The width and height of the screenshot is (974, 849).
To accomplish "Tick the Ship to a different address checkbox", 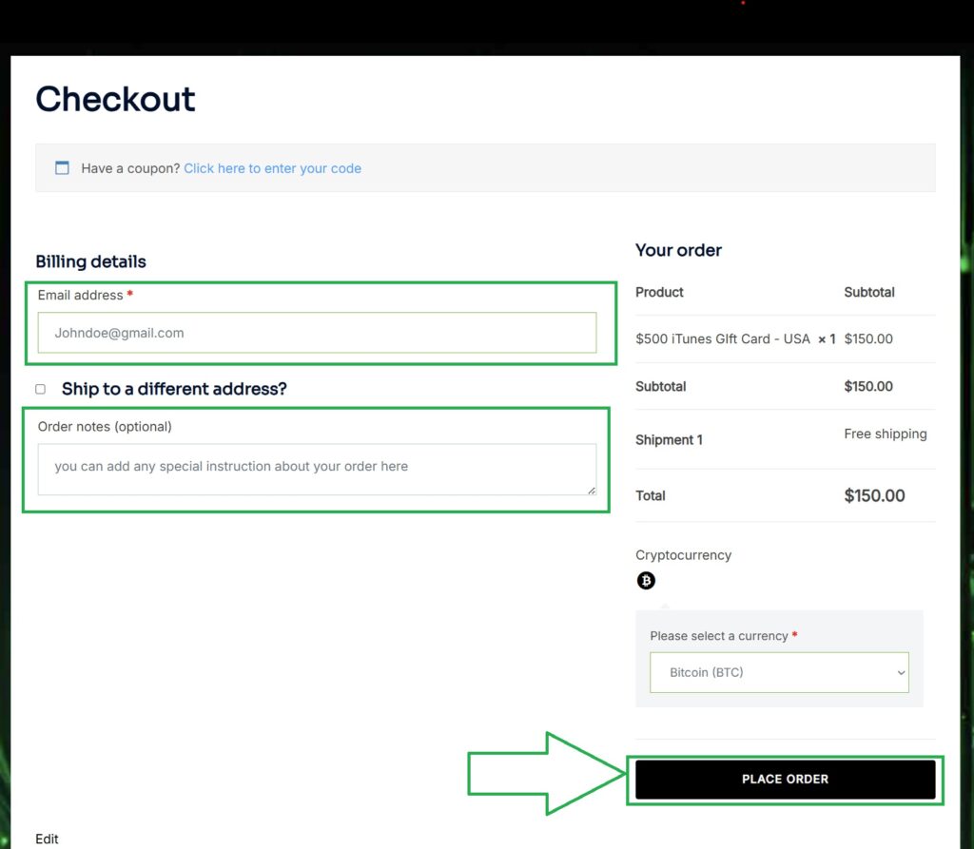I will pos(40,389).
